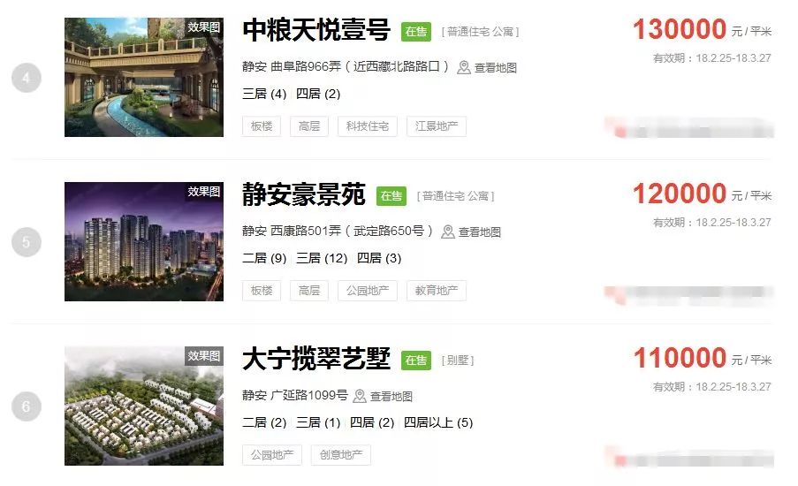
Task: Click 四居以上 (5) layout link
Action: pos(438,422)
